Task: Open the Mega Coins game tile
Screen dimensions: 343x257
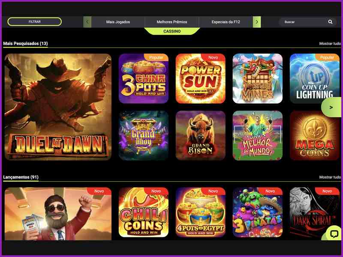Action: point(315,135)
